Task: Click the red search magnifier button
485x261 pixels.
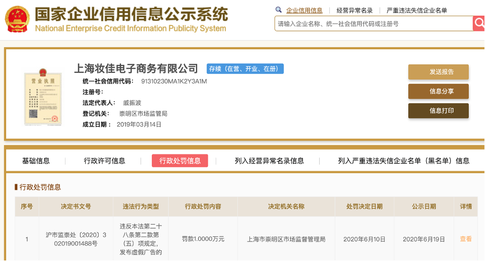Action: pos(479,24)
